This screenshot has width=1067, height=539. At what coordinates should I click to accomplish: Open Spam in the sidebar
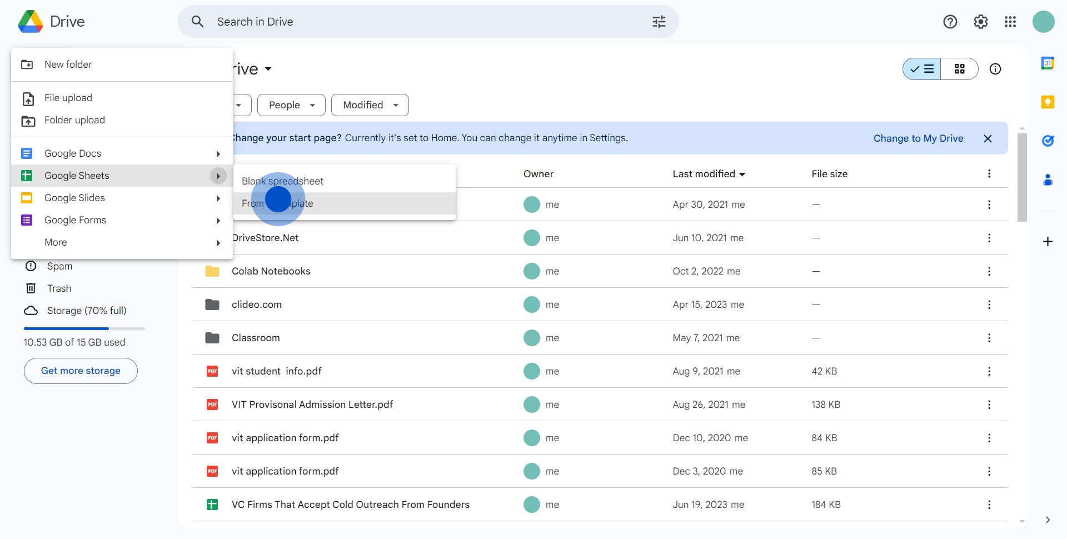59,266
